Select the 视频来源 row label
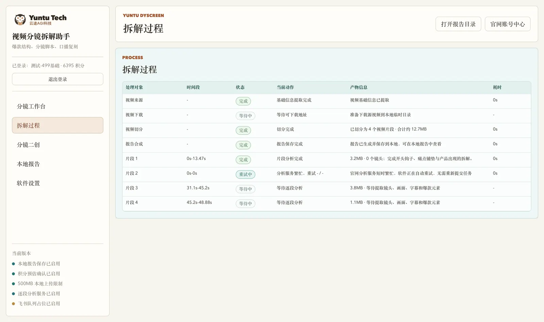The image size is (544, 322). (134, 100)
